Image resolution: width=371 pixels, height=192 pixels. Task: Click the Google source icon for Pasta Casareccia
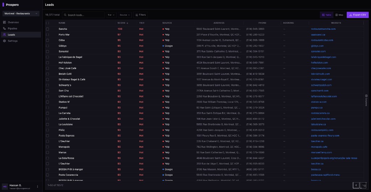[163, 175]
